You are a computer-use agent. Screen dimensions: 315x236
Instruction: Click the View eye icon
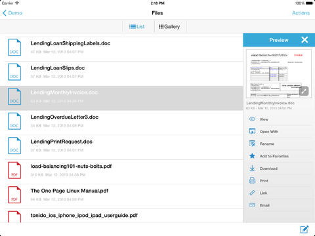pyautogui.click(x=252, y=119)
